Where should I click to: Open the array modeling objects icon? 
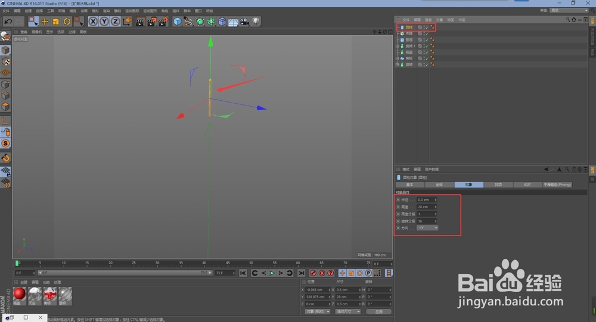tap(211, 21)
